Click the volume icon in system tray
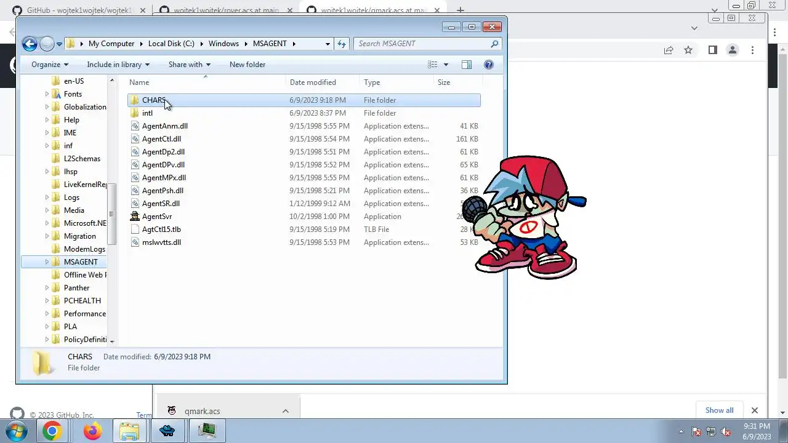Viewport: 788px width, 443px height. (x=726, y=431)
